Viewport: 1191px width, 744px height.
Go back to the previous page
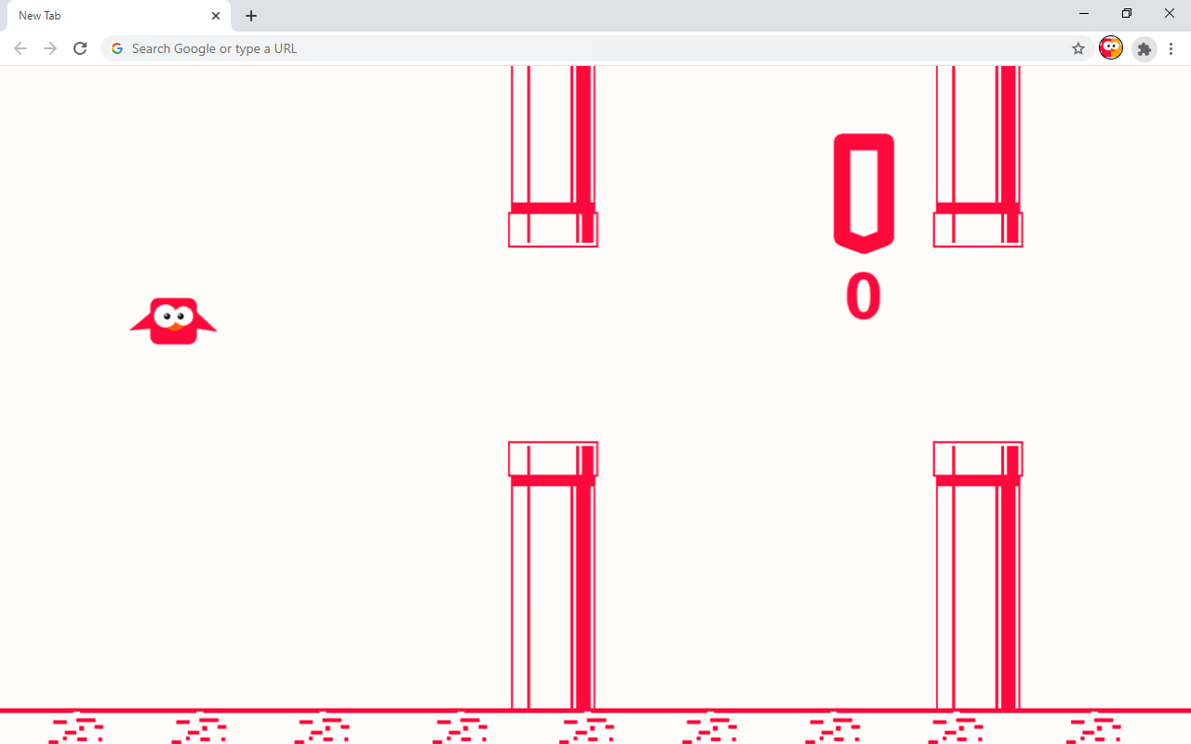(x=20, y=48)
